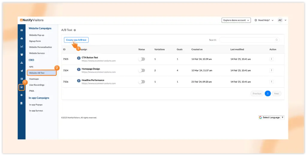This screenshot has height=156, width=307.
Task: Click the search magnifier icon
Action: click(x=276, y=40)
